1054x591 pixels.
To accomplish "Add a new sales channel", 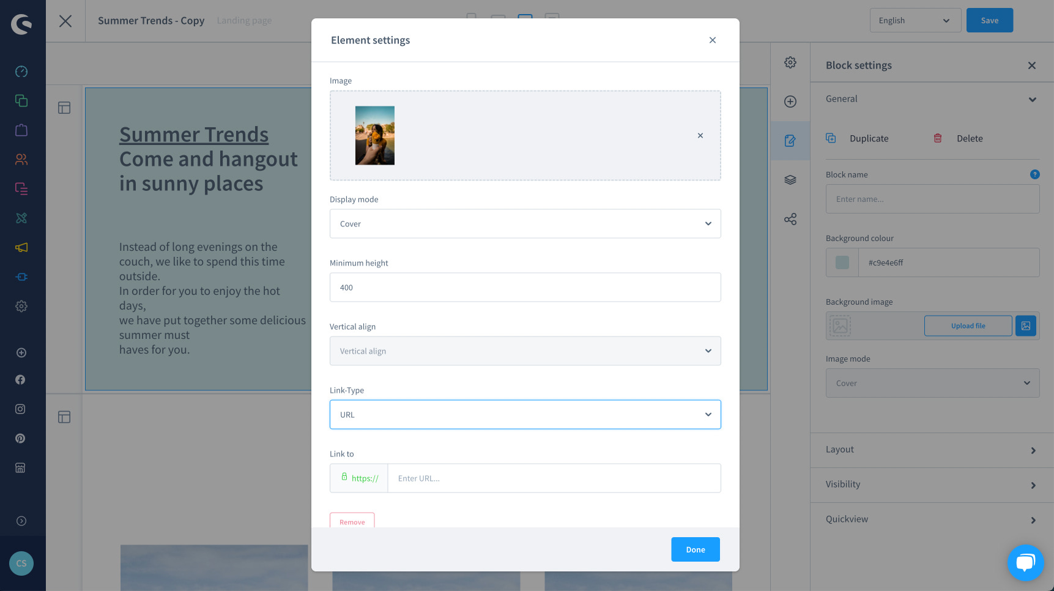I will (21, 353).
